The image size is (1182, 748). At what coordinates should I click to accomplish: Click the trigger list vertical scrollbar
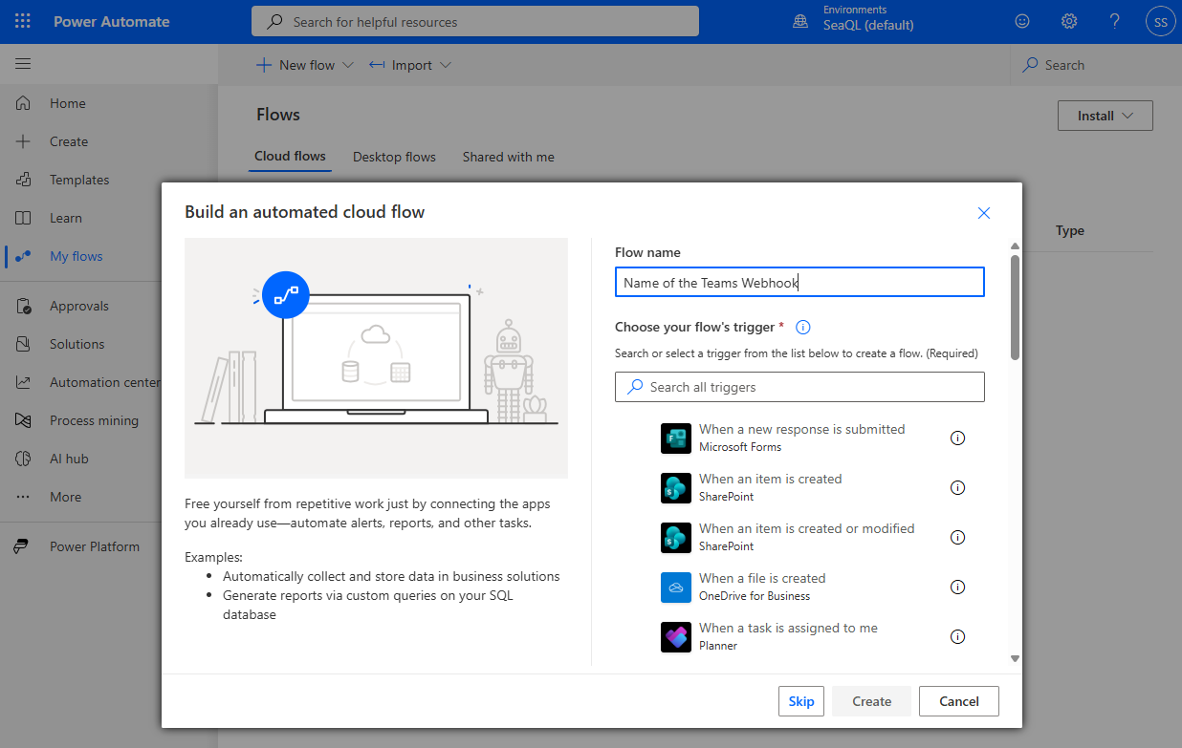click(x=1015, y=306)
